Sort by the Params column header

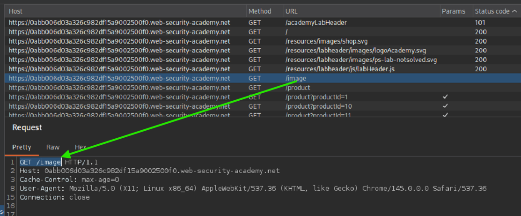tap(453, 11)
